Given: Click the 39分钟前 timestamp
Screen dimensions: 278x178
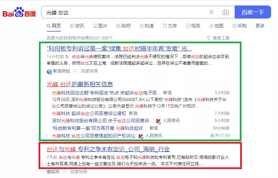Looking at the screenshot, I should 221,128.
